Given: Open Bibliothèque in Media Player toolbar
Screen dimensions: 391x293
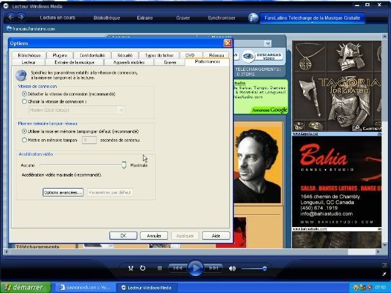Looking at the screenshot, I should tap(107, 18).
